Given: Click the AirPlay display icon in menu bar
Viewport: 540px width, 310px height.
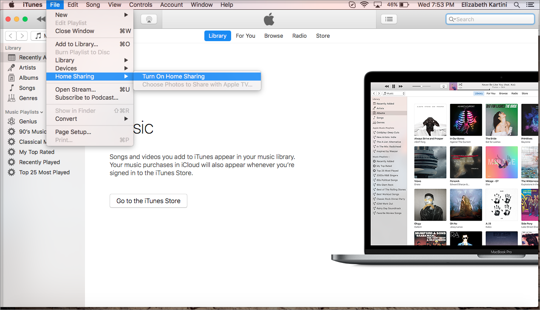Looking at the screenshot, I should click(377, 5).
